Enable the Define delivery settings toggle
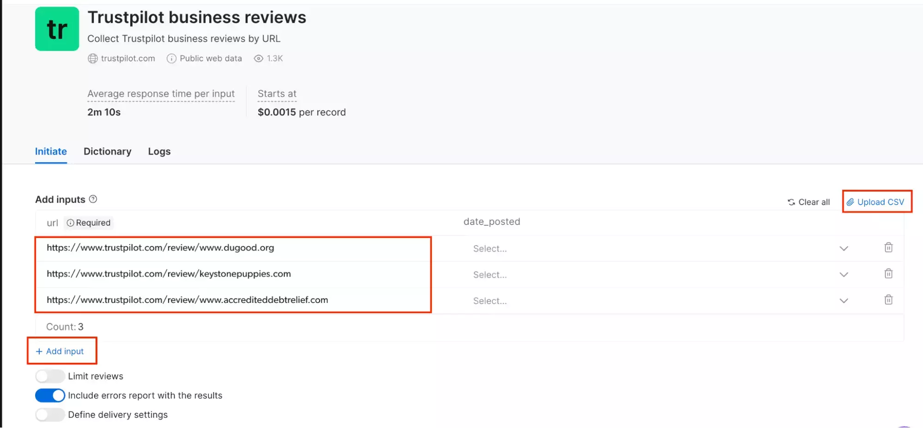The height and width of the screenshot is (428, 923). click(49, 415)
